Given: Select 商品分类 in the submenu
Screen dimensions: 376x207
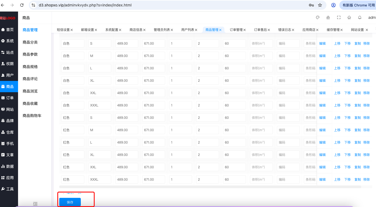Looking at the screenshot, I should (30, 42).
